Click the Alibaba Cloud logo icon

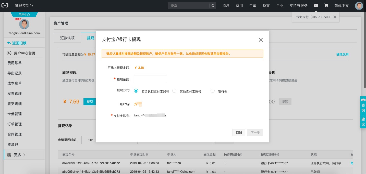pos(5,6)
